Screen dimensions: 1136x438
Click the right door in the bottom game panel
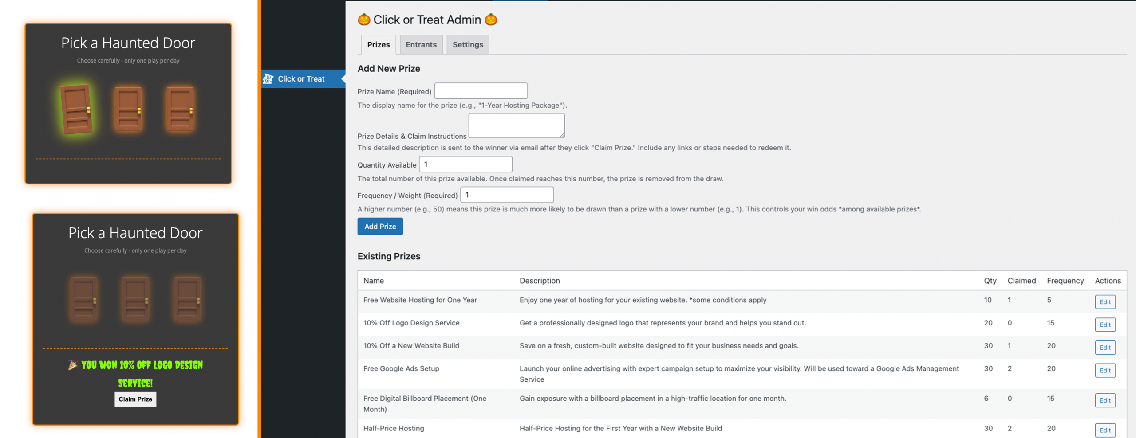[x=187, y=299]
